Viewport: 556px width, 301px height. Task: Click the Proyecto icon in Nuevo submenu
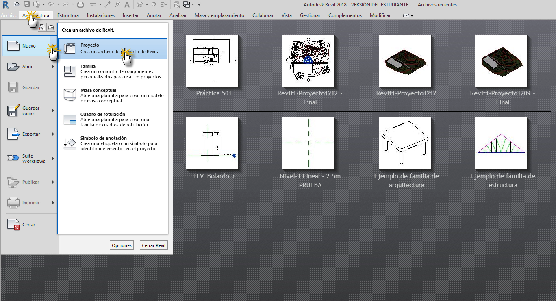coord(69,48)
